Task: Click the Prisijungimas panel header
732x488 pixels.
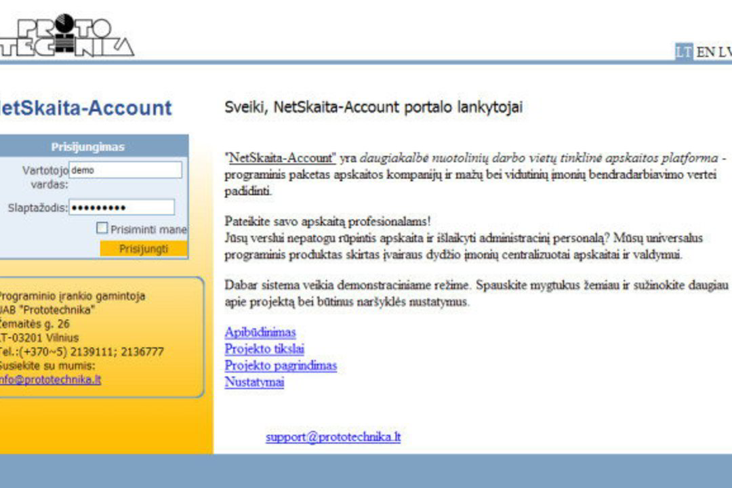Action: 94,146
